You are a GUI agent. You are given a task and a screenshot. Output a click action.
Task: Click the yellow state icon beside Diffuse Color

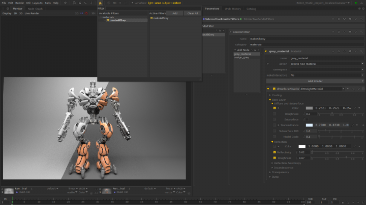tap(274, 108)
